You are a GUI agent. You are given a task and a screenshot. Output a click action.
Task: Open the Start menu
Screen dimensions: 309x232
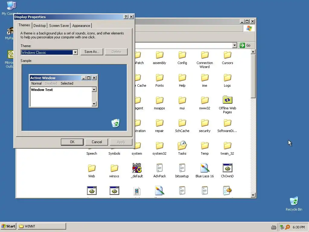(8, 226)
